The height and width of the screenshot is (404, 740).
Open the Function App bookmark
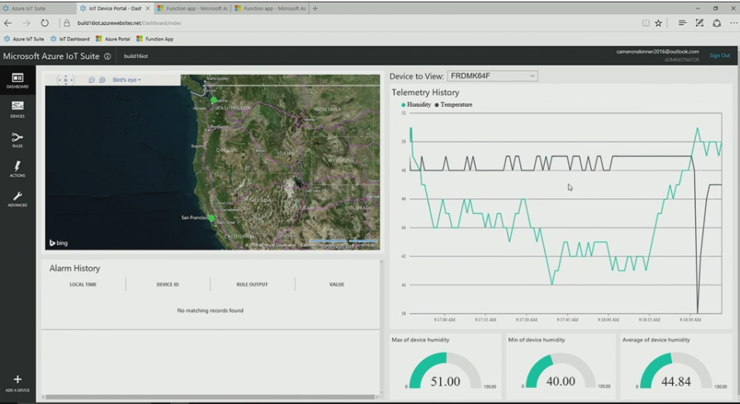tap(155, 39)
